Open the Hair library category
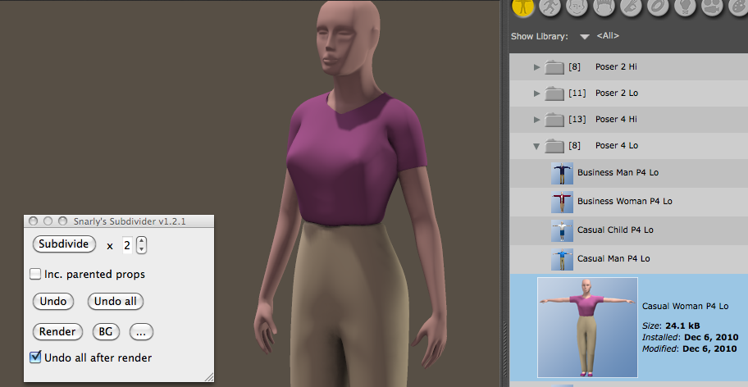 click(604, 7)
